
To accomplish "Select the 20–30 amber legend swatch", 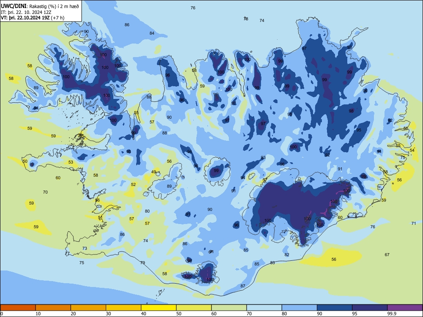I will click(x=88, y=308).
